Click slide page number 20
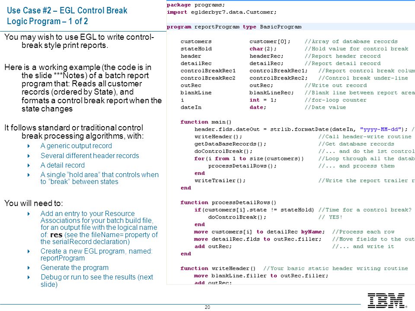Image resolution: width=415 pixels, height=311 pixels. (207, 307)
